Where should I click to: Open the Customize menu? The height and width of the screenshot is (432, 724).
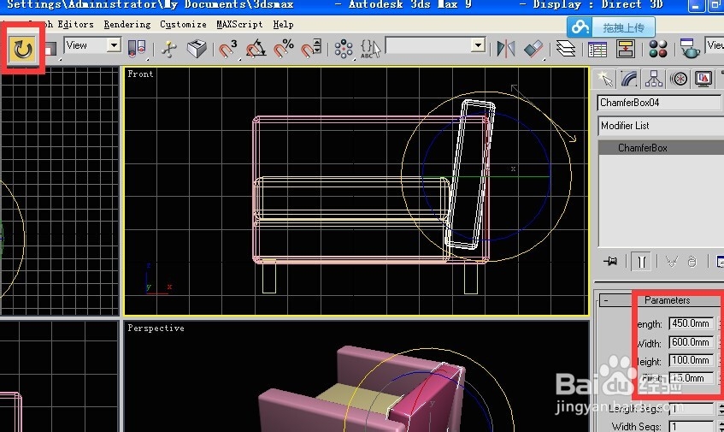click(x=183, y=24)
